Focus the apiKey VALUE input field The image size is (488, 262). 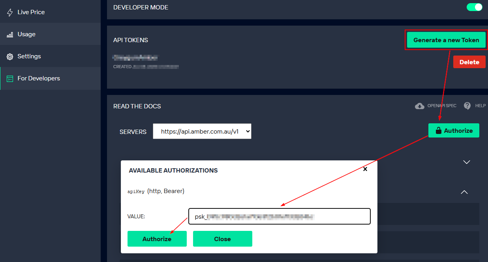(x=279, y=216)
